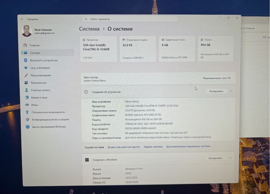
Task: Collapse the Сведения о Windows section
Action: (x=230, y=158)
